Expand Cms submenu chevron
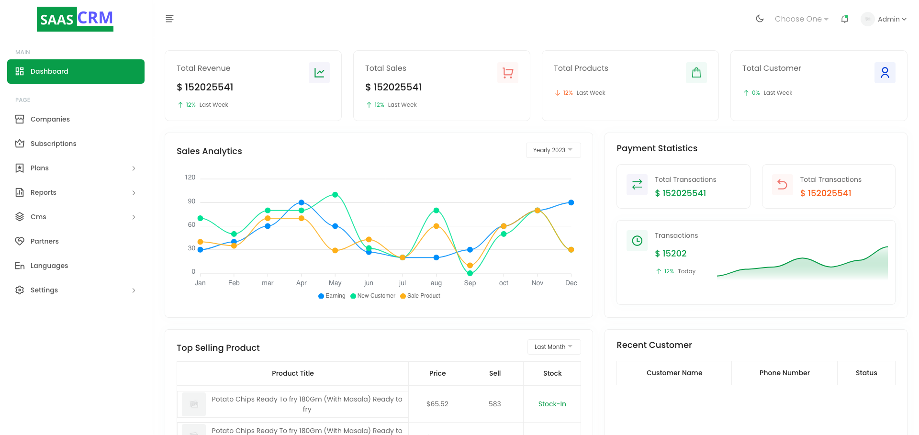The image size is (919, 435). tap(134, 217)
